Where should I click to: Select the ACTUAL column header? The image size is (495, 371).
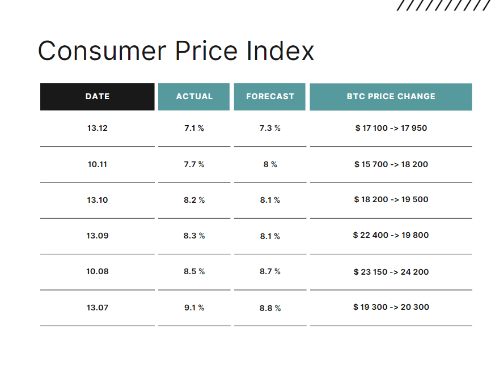click(194, 96)
